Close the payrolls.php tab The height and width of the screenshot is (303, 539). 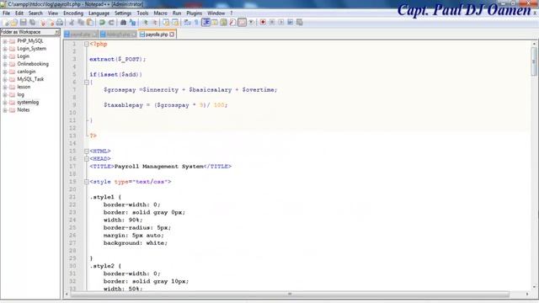point(172,35)
